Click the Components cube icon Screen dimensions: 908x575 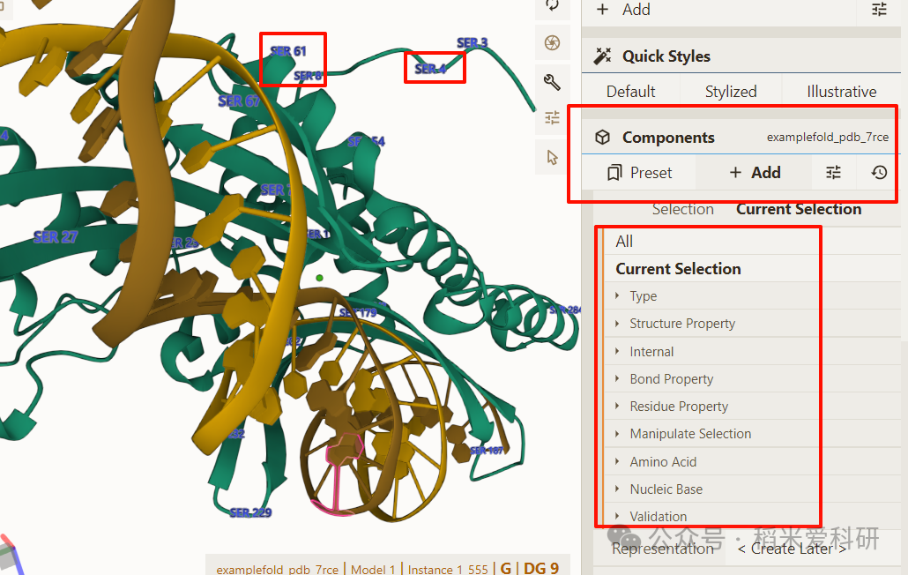[603, 138]
